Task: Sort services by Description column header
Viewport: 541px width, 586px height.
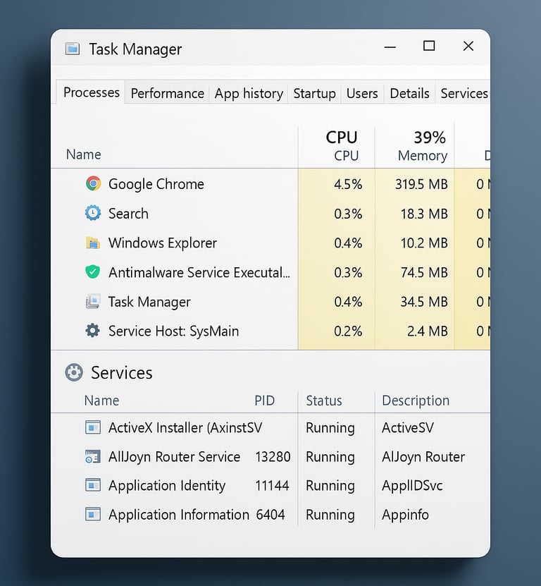Action: pos(416,401)
